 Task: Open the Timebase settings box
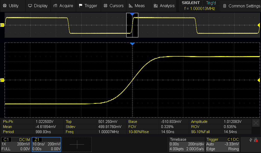tap(187, 144)
